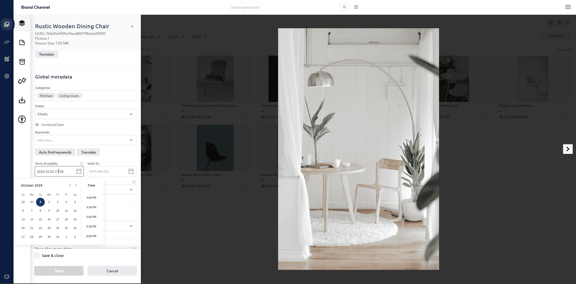Click the calendar icon in Term of validity
The image size is (576, 284).
pyautogui.click(x=79, y=171)
